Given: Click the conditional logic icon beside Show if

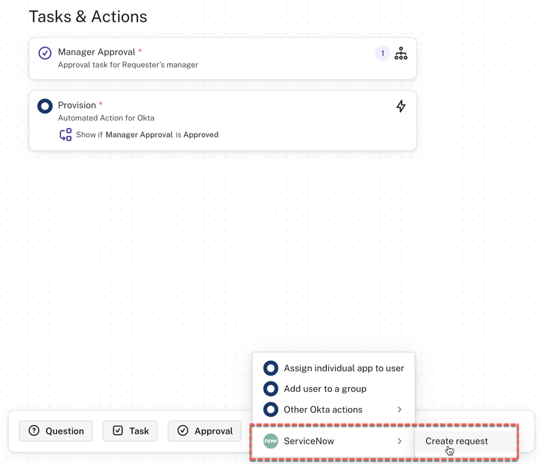Looking at the screenshot, I should [65, 135].
